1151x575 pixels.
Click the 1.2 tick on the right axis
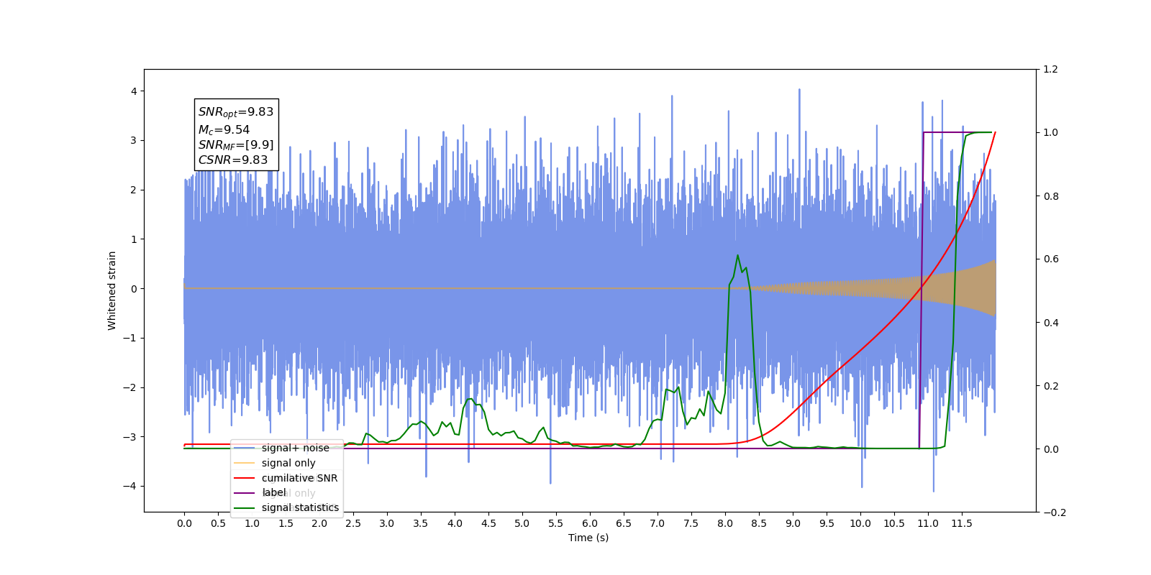click(x=1051, y=70)
